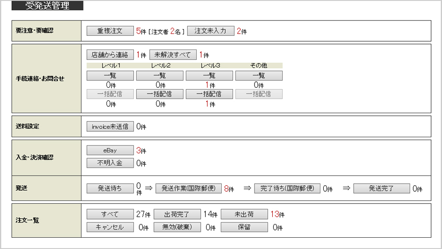Viewport: 442px width, 249px height.
Task: Open 発送待ち awaiting shipment
Action: coord(110,188)
